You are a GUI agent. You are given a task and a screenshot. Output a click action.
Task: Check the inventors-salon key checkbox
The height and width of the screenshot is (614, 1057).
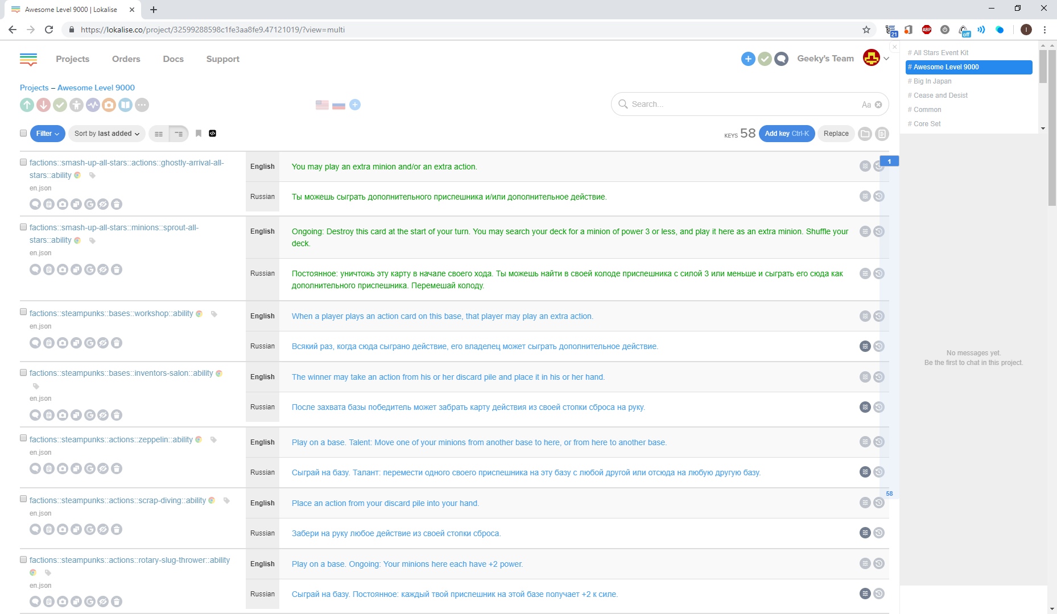23,372
